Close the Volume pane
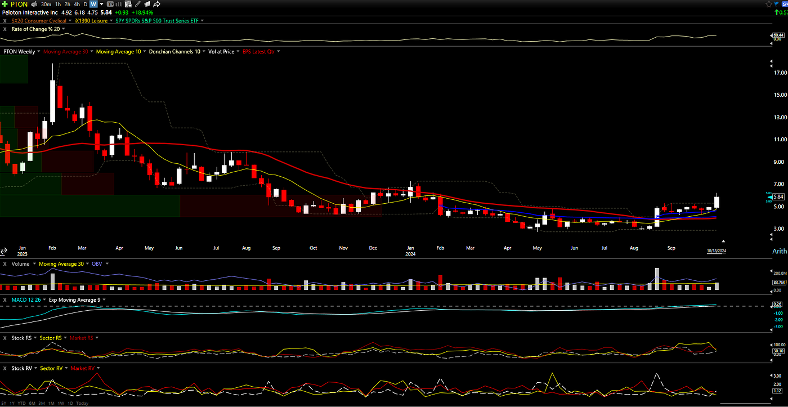Viewport: 788px width, 407px height. (5, 263)
